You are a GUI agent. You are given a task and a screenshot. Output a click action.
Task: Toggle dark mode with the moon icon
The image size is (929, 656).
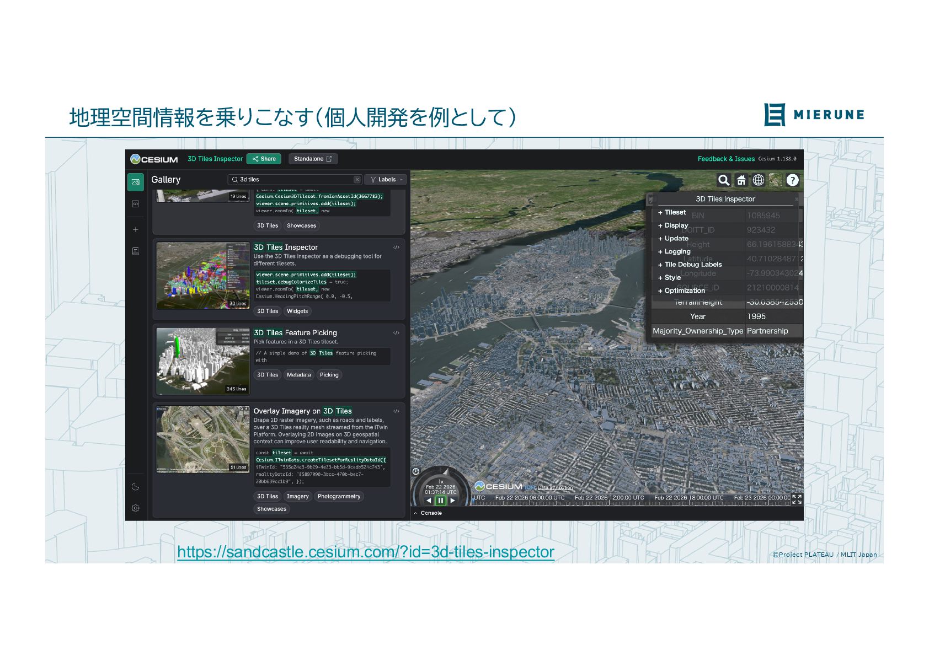point(136,487)
